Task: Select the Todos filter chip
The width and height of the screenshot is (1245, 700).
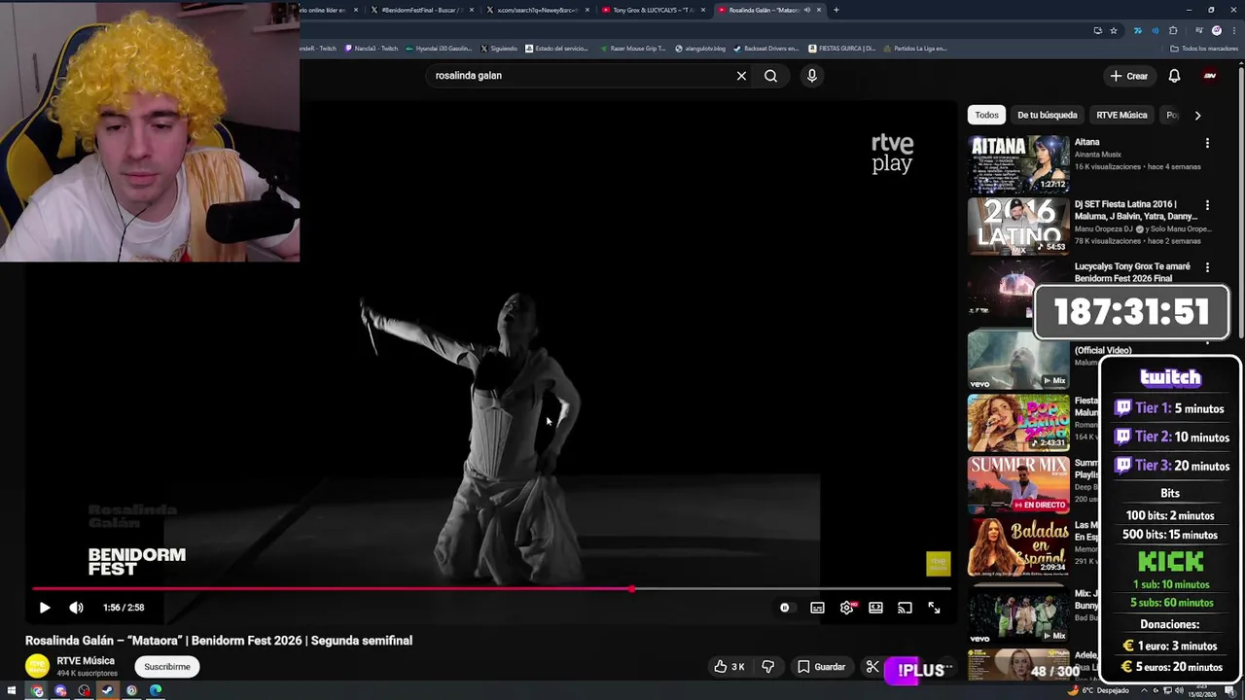Action: (x=986, y=115)
